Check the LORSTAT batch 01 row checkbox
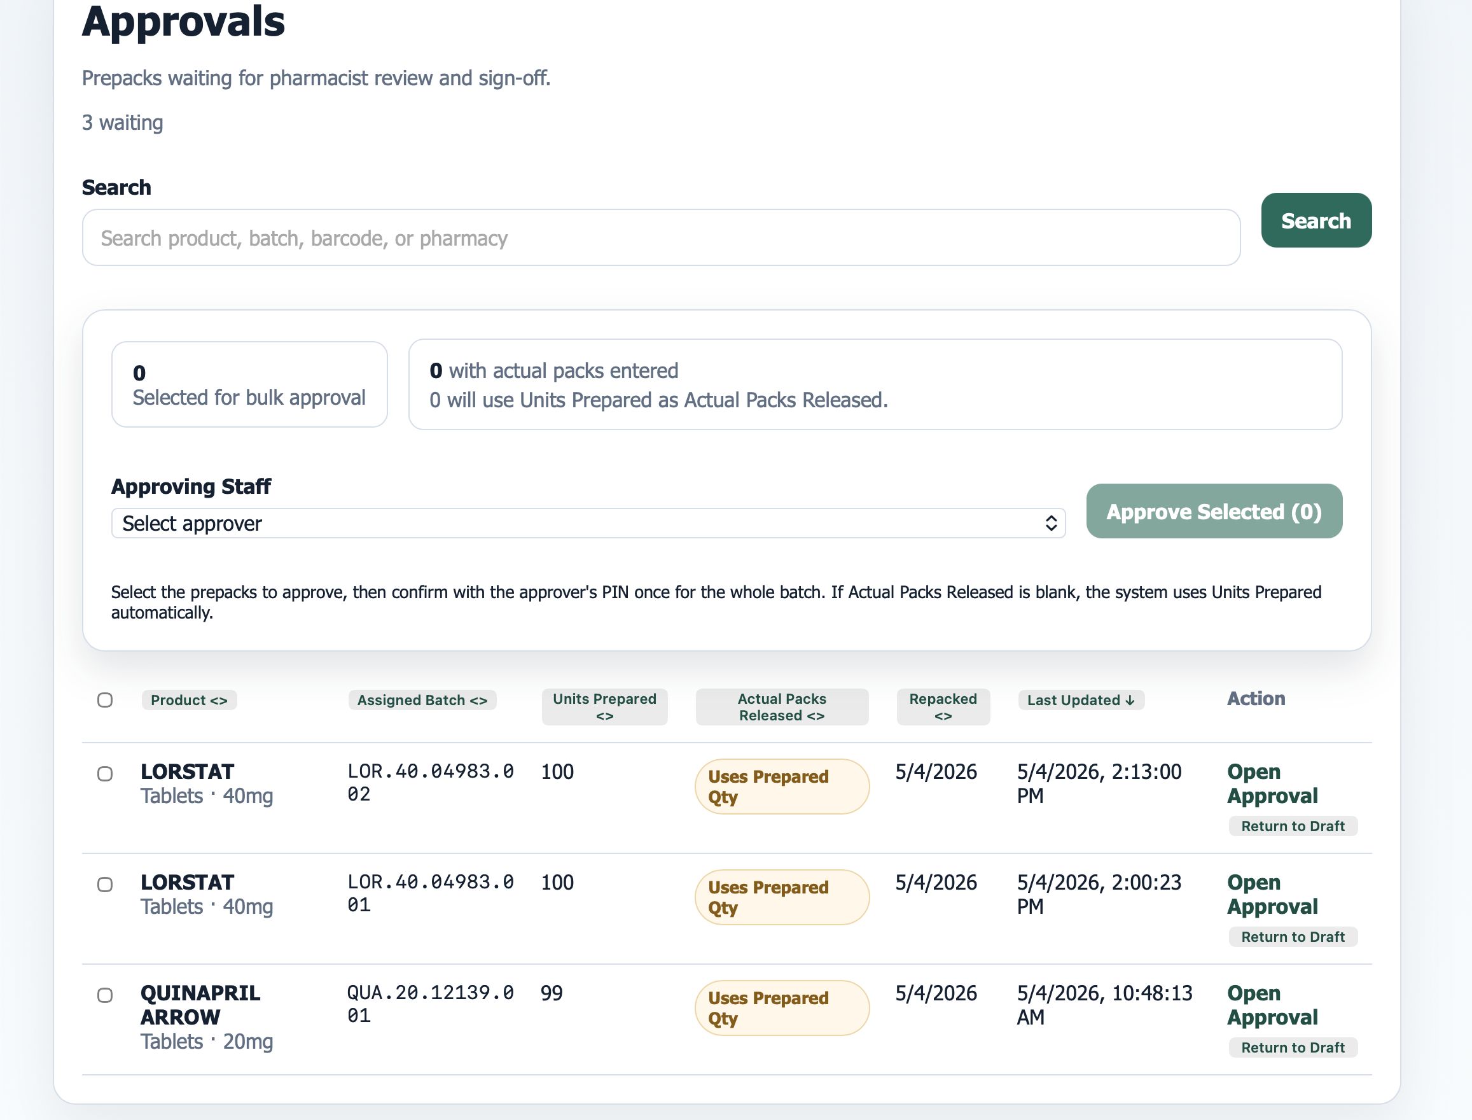The width and height of the screenshot is (1472, 1120). point(104,884)
